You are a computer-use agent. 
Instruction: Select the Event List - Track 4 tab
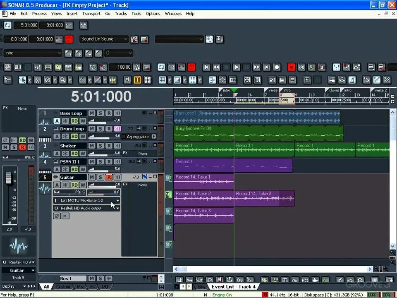point(233,286)
